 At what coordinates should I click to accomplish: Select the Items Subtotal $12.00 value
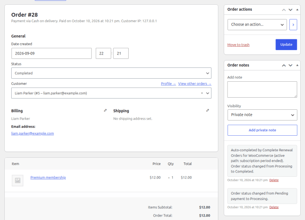coord(204,207)
